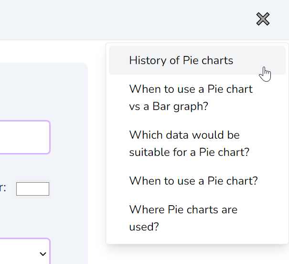Click the words 'suitable for a Pie chart?'
This screenshot has width=289, height=264.
(189, 152)
